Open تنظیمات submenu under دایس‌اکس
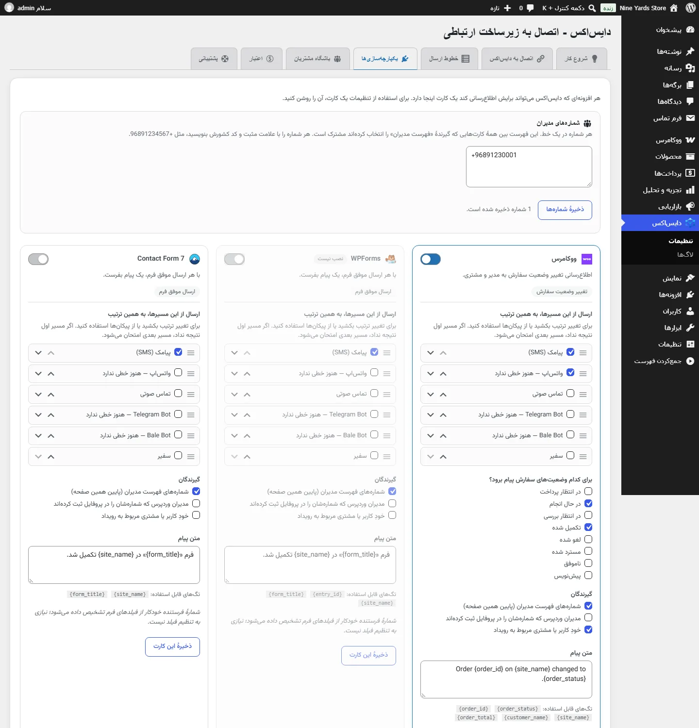Viewport: 699px width, 728px height. (681, 241)
